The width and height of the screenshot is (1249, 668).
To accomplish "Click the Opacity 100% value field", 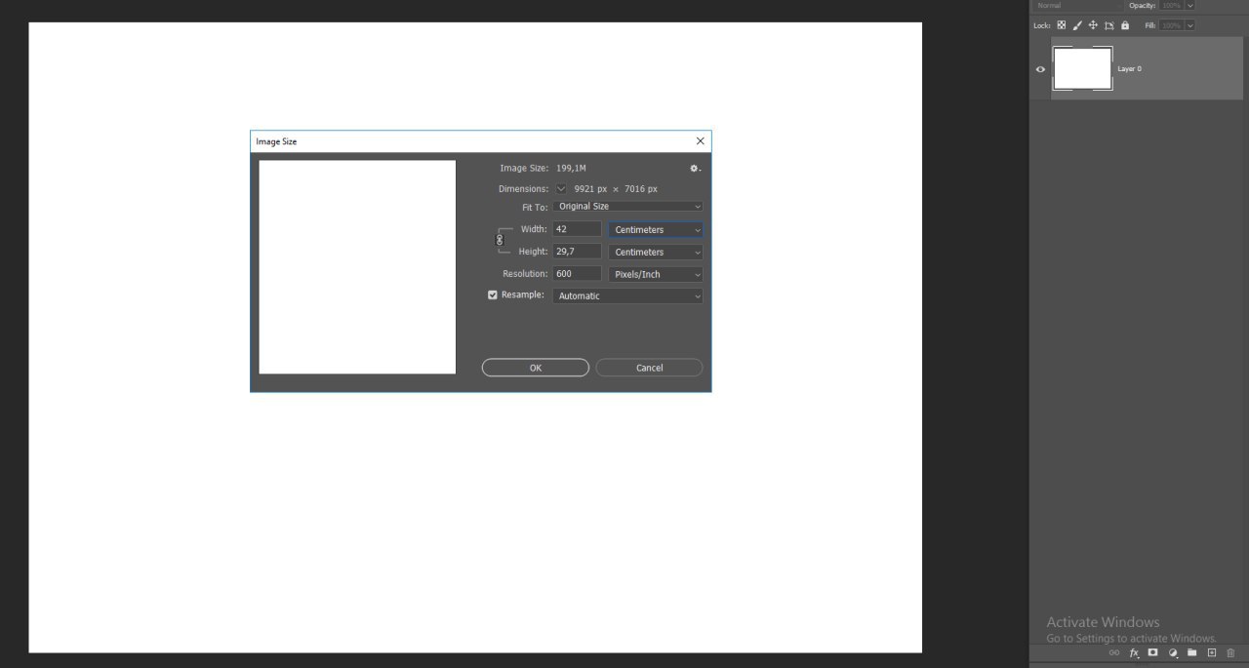I will (1171, 5).
